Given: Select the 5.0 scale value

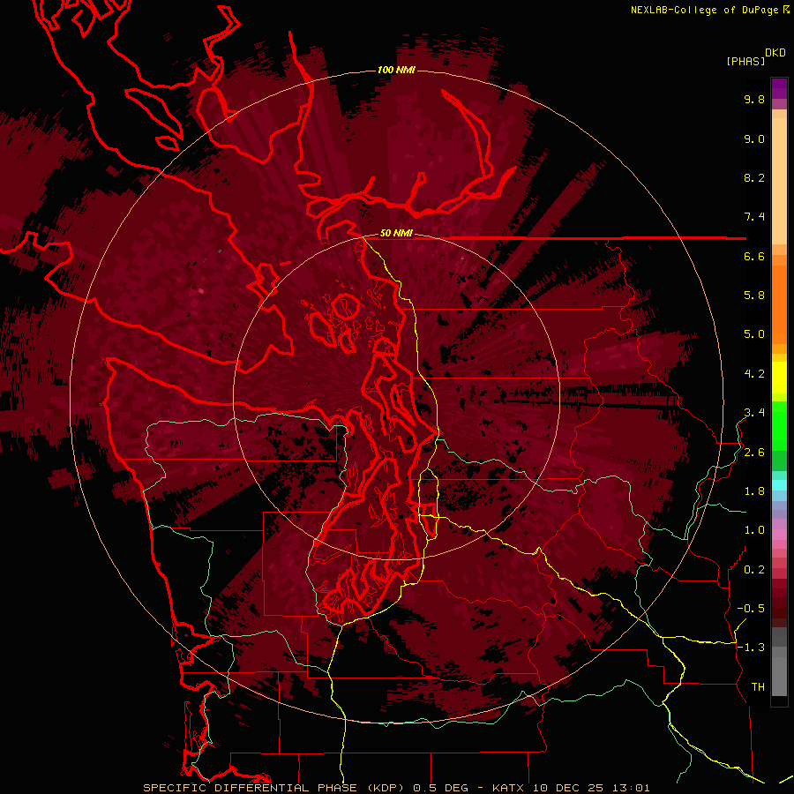Looking at the screenshot, I should [754, 334].
